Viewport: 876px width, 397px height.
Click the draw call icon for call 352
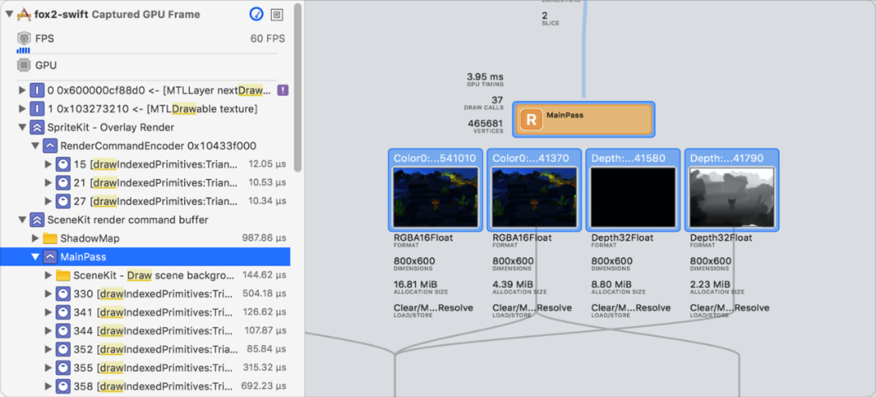click(x=62, y=349)
